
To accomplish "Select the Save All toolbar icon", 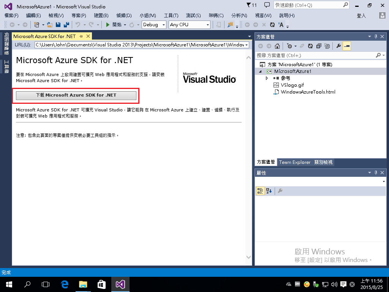I will 66,25.
